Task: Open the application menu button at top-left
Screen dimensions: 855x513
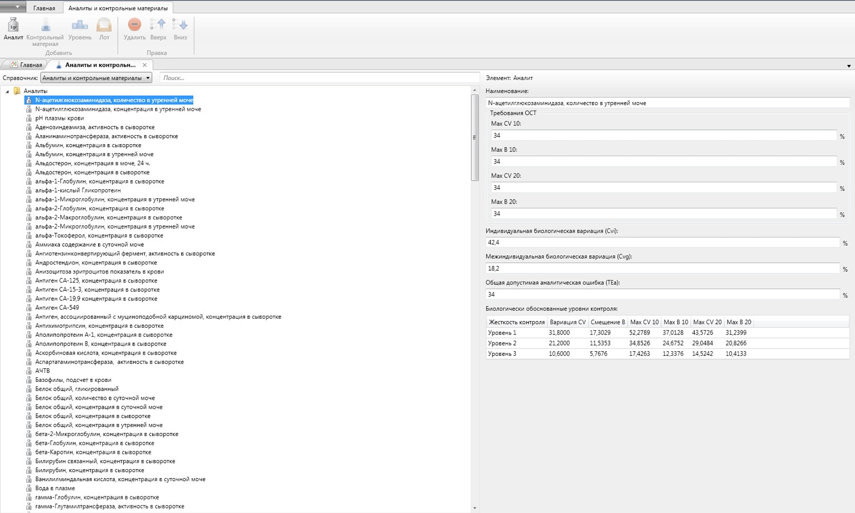Action: (13, 7)
